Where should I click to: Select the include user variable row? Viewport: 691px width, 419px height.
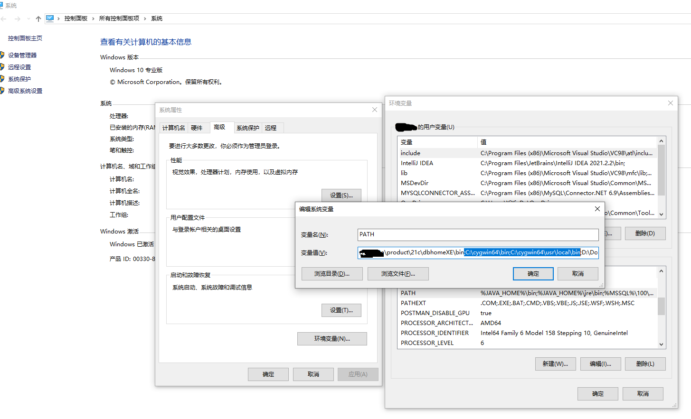pos(527,153)
